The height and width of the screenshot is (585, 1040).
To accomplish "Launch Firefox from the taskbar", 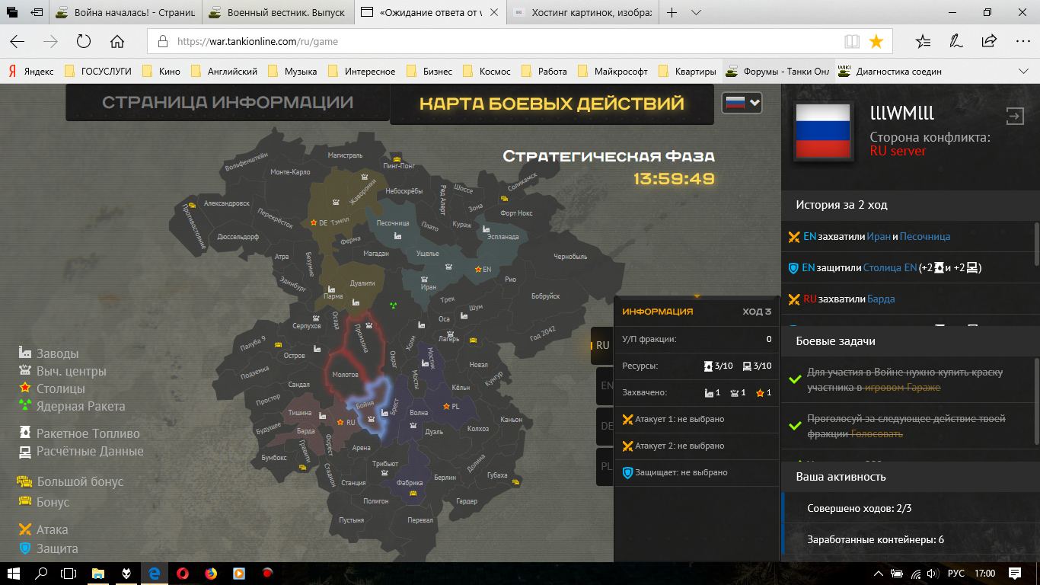I will 211,573.
